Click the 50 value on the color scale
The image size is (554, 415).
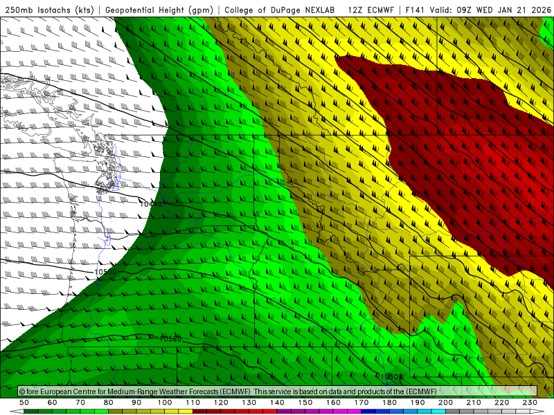(24, 403)
